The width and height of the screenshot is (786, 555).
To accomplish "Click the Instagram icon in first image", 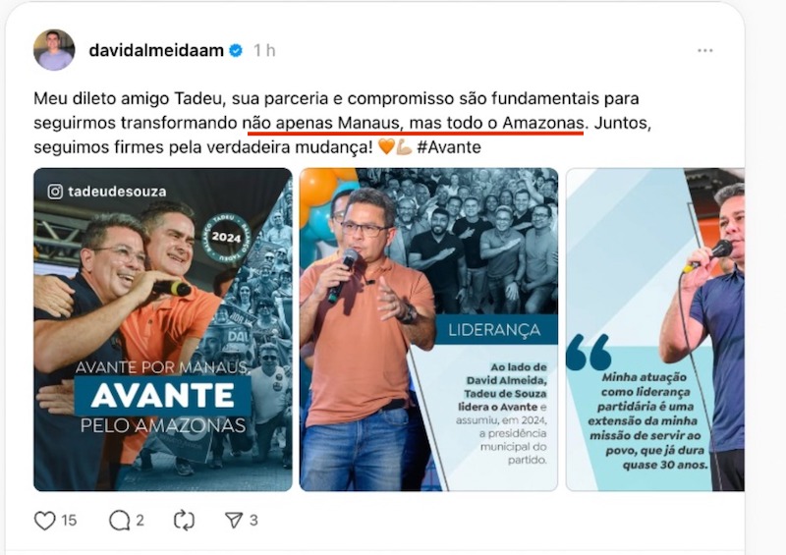I will (55, 192).
